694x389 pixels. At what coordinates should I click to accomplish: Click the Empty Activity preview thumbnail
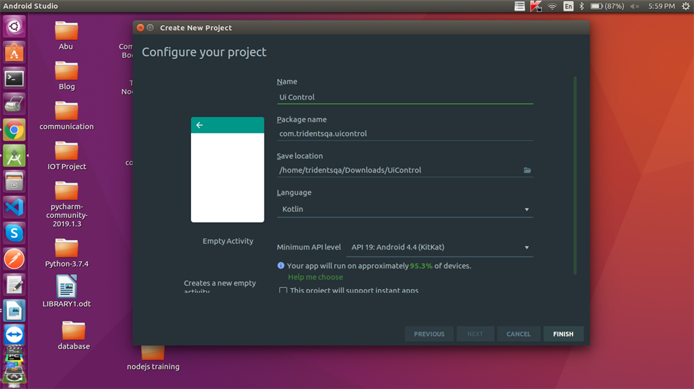tap(228, 170)
